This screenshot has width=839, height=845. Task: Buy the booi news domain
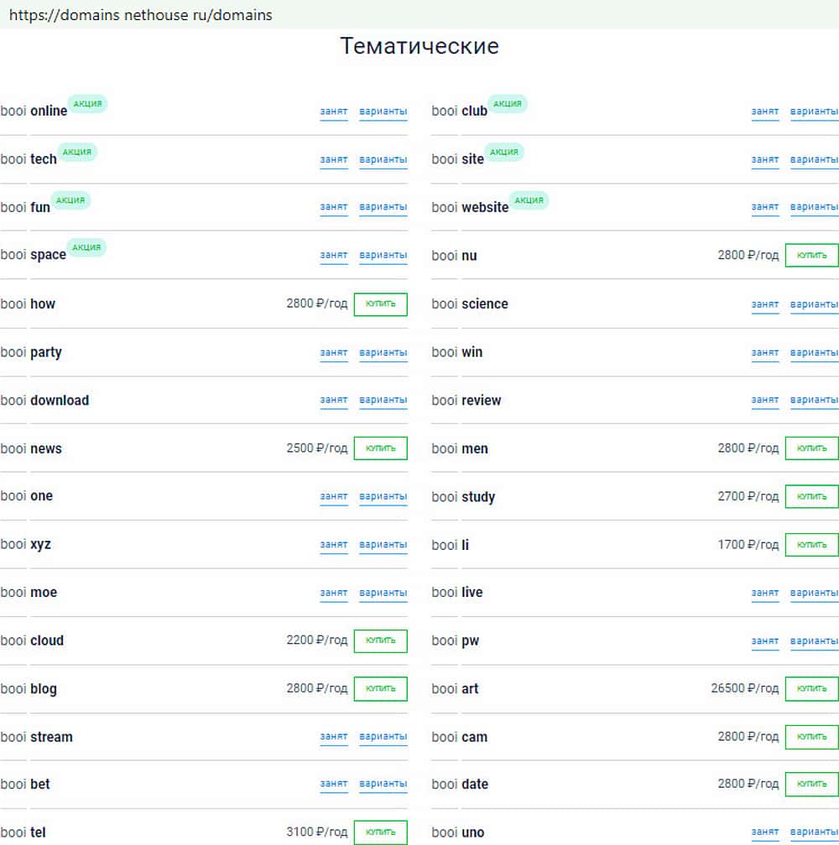tap(381, 448)
